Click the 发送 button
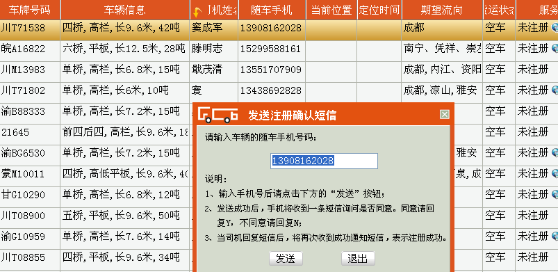Screen dimensions: 558x272 [x=286, y=259]
